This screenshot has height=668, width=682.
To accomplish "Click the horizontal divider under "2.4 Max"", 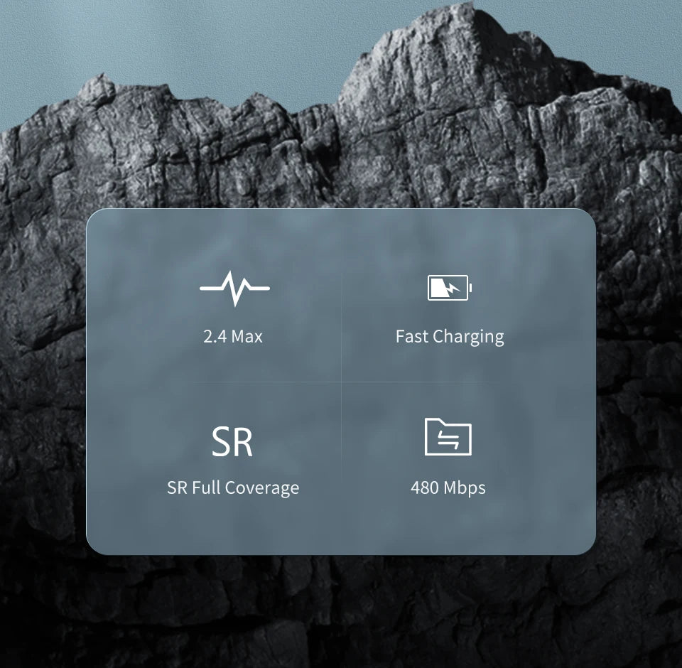I will pos(234,382).
